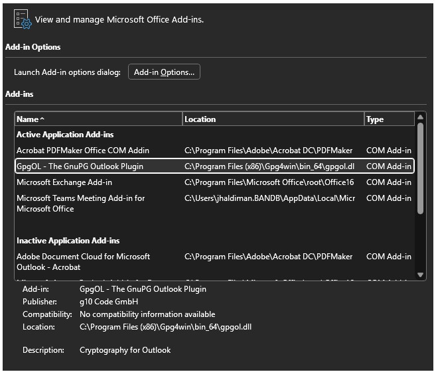
Task: Select GpgOL - The GnuPG Outlook Plugin entry
Action: (80, 166)
